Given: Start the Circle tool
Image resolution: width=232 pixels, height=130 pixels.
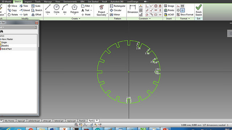Looking at the screenshot, I should (57, 9).
